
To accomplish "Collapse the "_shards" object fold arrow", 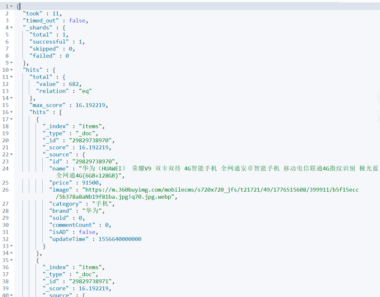I will point(12,28).
